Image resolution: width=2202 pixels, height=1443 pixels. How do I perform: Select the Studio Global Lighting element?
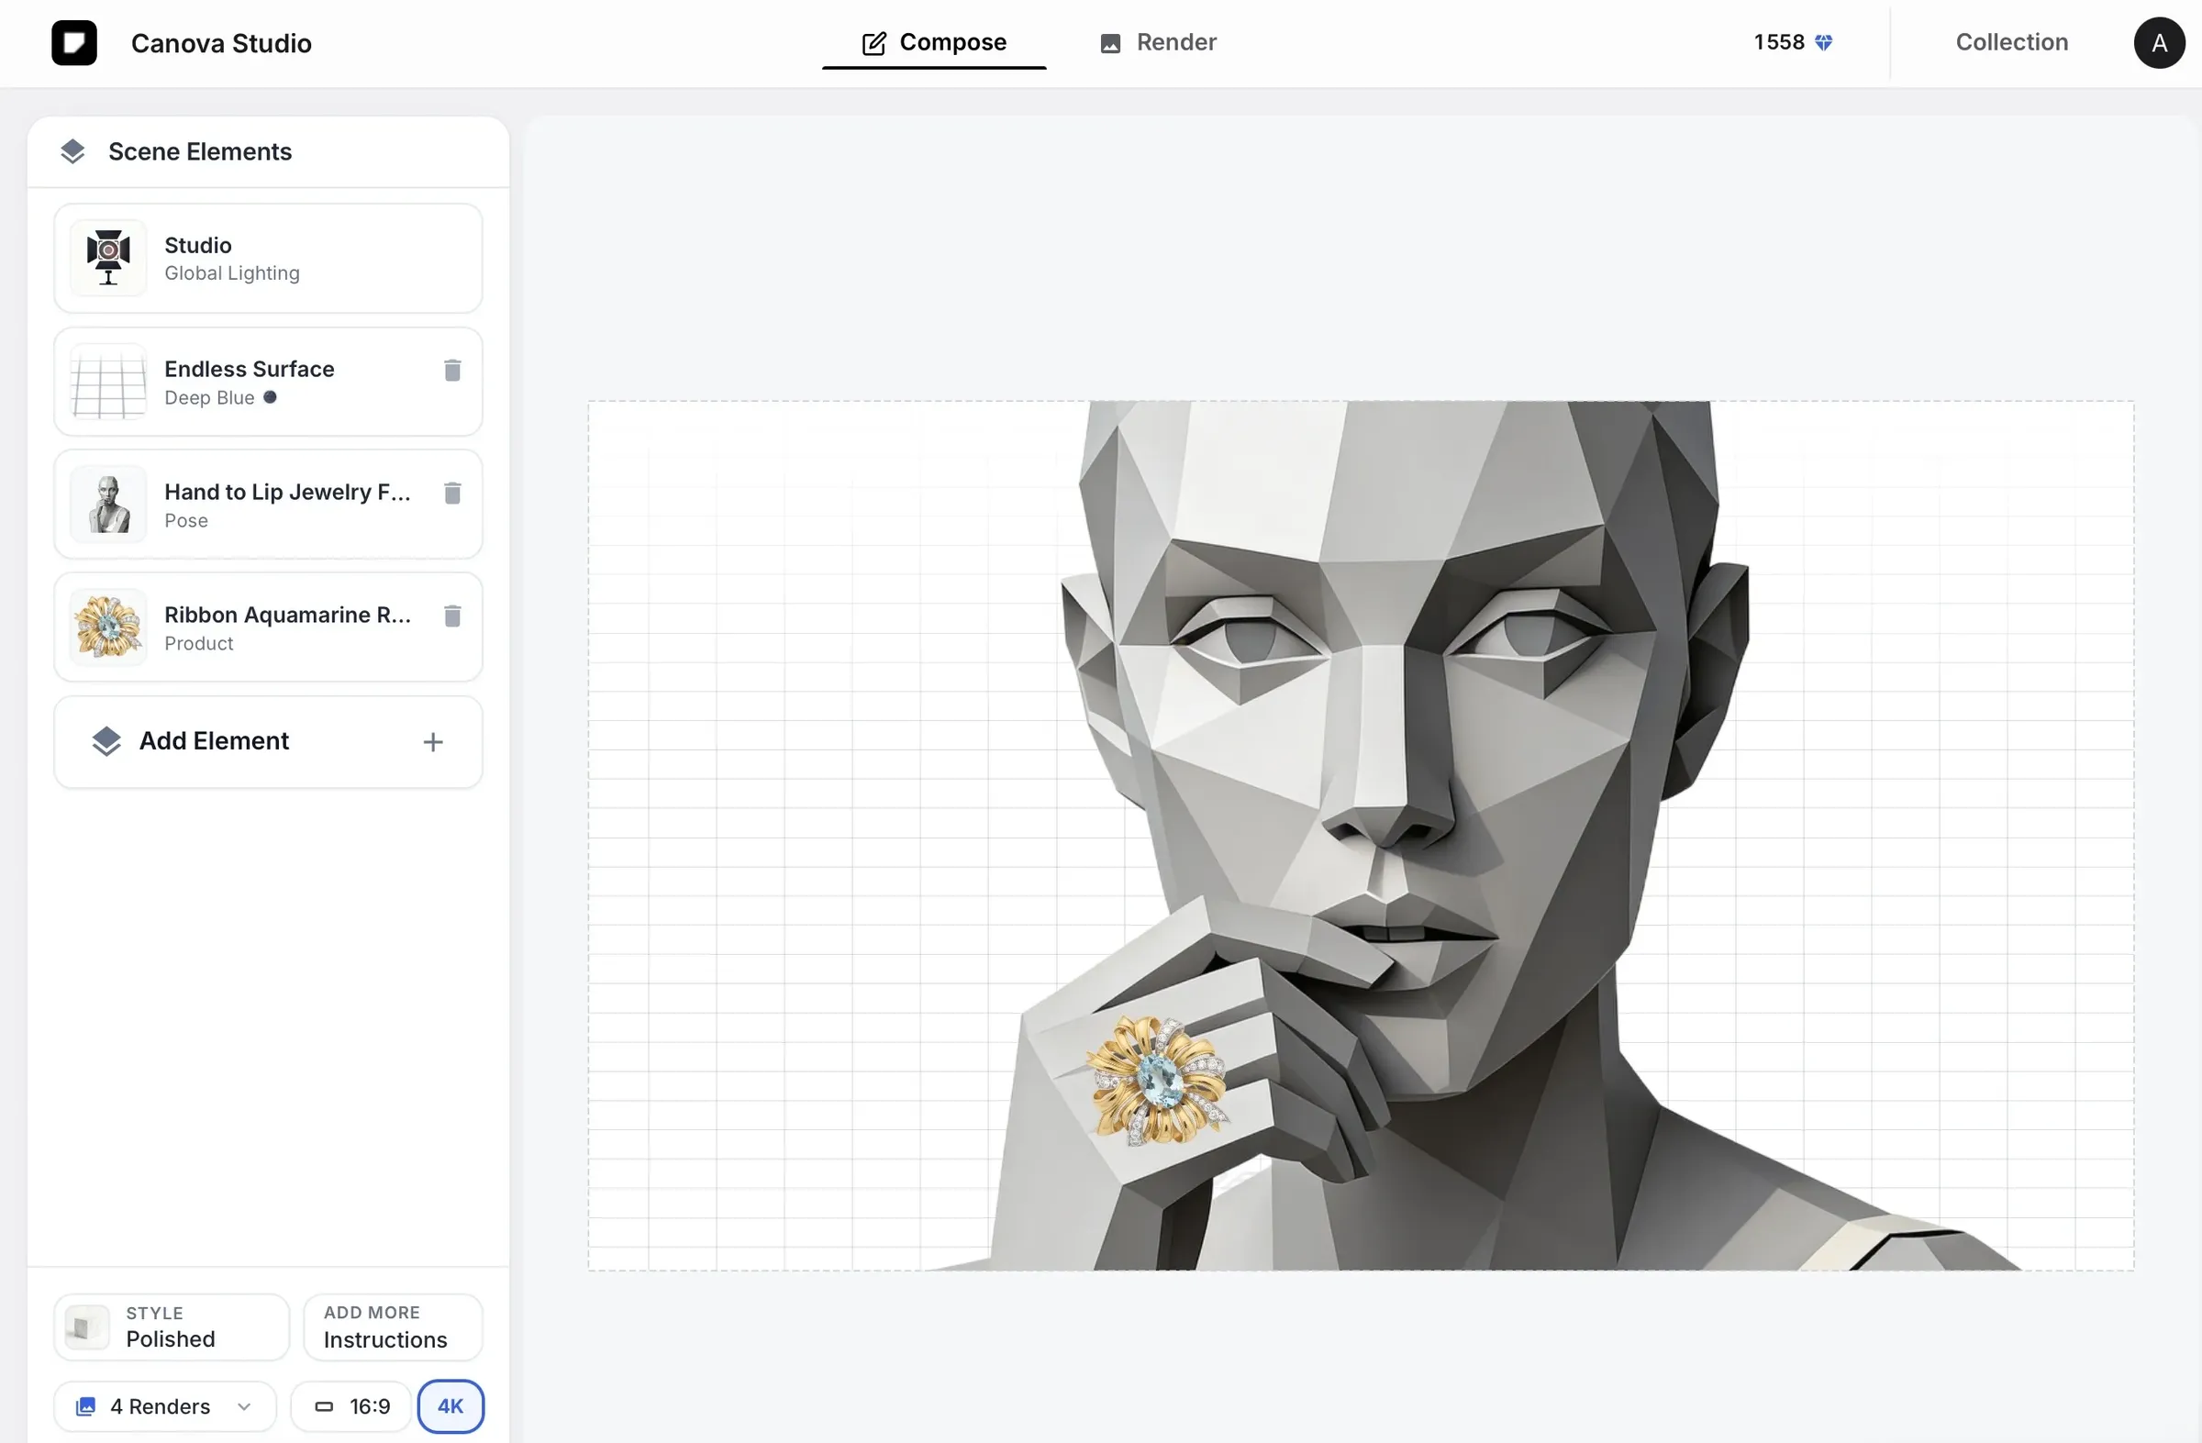pos(267,259)
